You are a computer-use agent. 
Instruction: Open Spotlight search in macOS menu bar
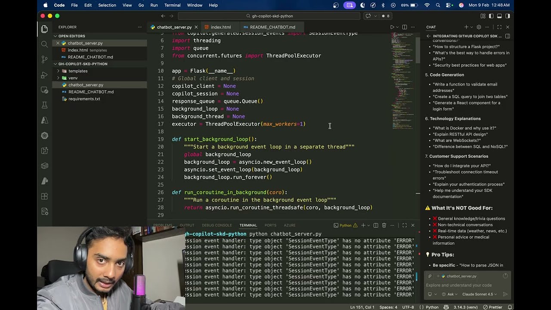[x=438, y=5]
